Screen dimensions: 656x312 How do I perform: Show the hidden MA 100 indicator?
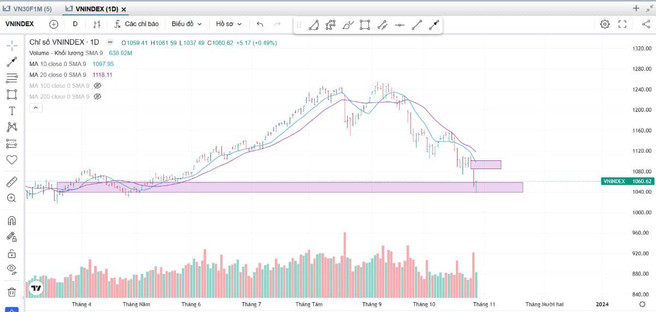(98, 86)
